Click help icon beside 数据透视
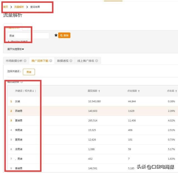Viewport: 178px width, 173px height. 71,61
